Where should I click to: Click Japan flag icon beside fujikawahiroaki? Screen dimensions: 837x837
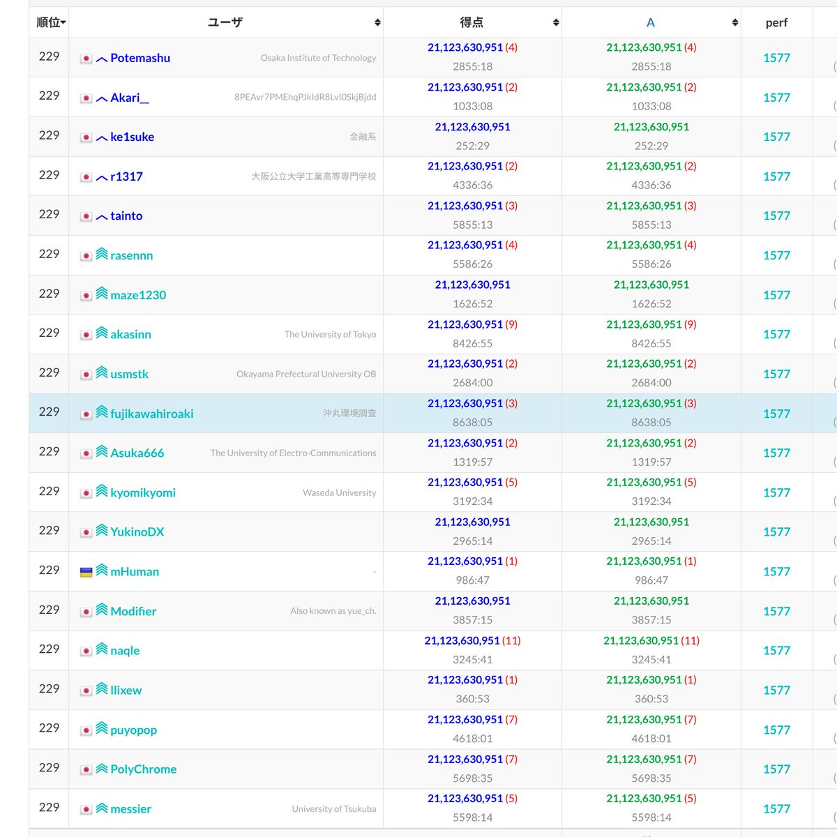(86, 414)
